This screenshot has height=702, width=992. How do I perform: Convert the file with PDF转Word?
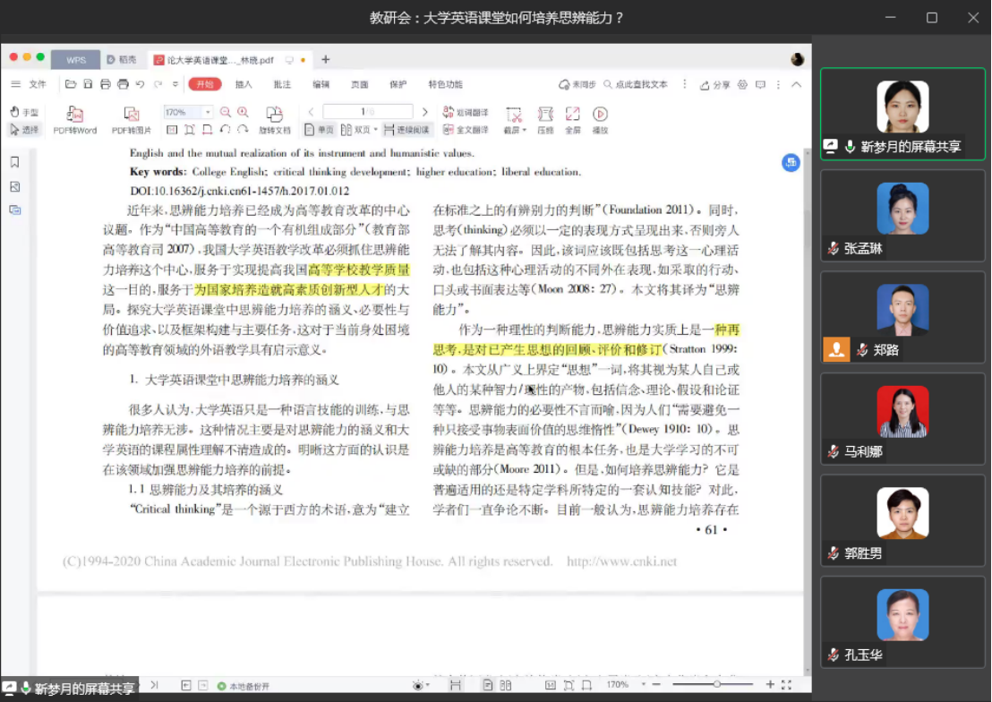pyautogui.click(x=74, y=120)
